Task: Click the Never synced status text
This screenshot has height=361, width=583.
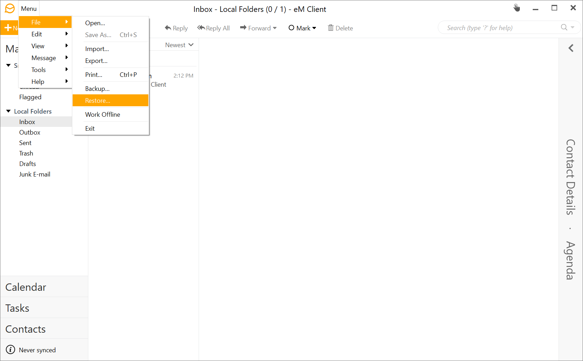Action: (x=37, y=350)
